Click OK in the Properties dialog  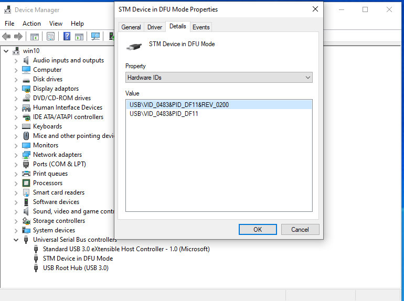coord(258,229)
